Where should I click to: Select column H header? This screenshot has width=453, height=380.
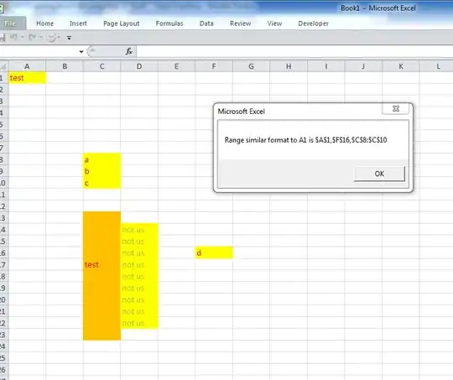click(289, 66)
